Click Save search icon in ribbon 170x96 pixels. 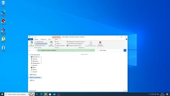pos(67,46)
